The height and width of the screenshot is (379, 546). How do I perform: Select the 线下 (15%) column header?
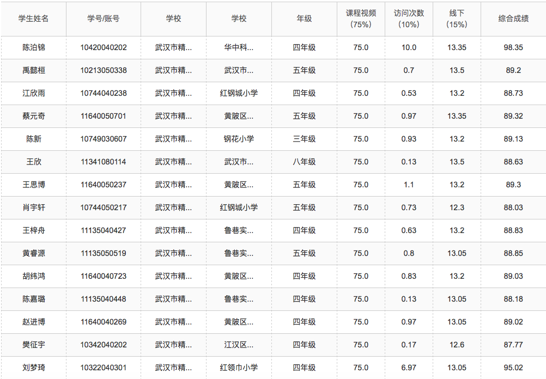pos(457,19)
